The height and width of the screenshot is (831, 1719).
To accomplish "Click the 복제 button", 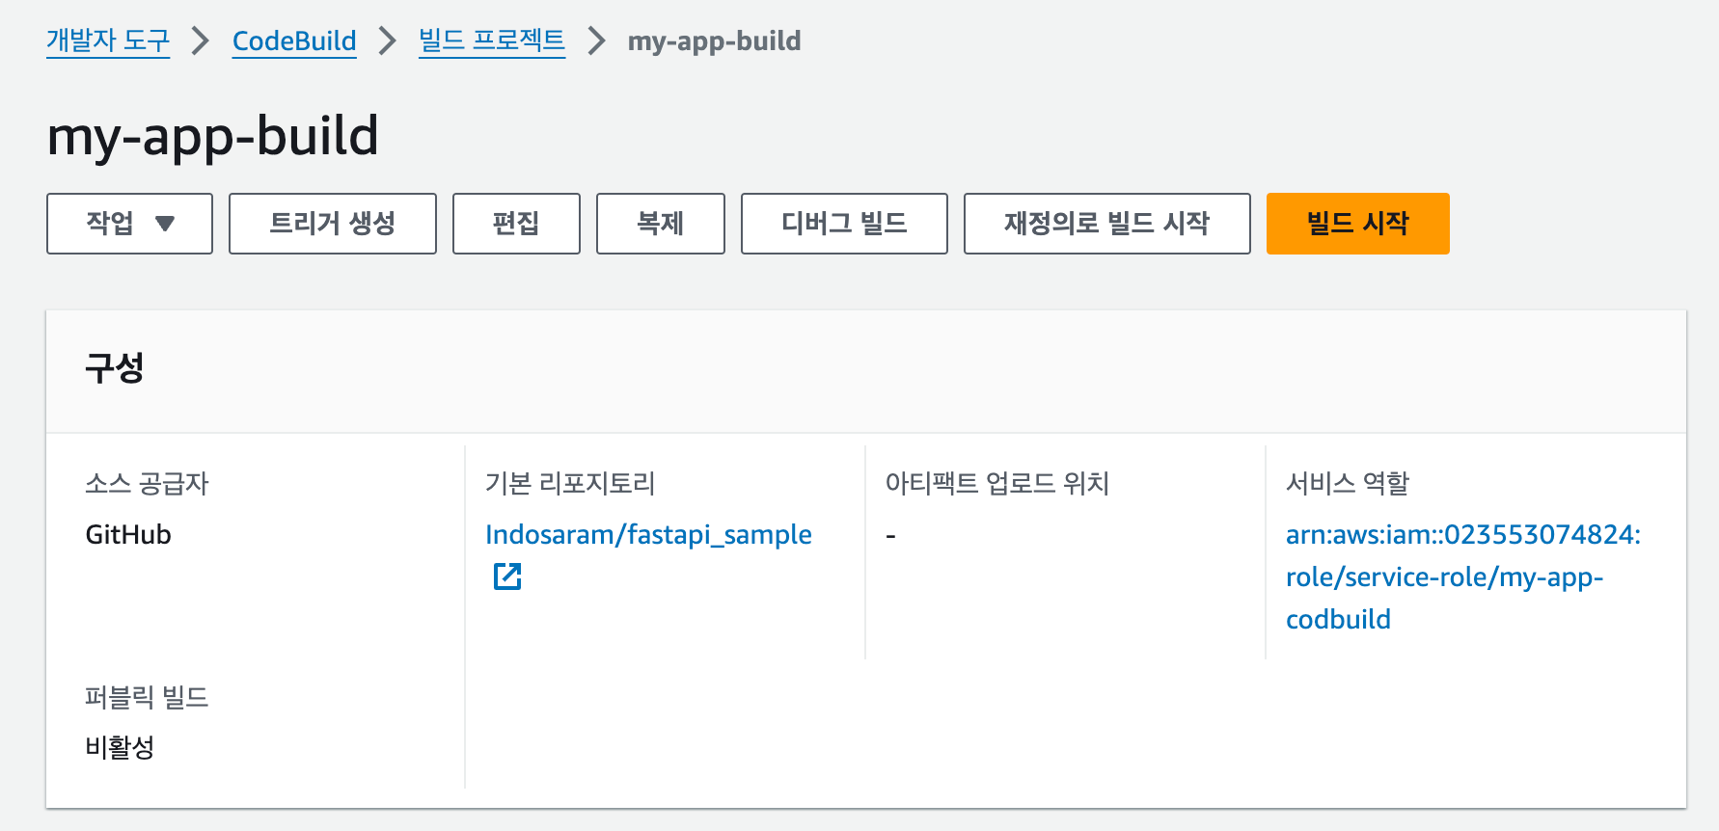I will point(661,224).
